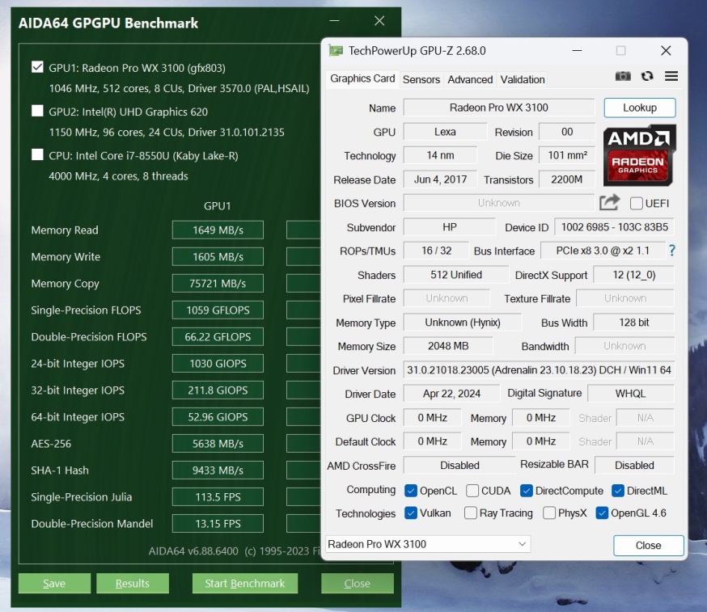Viewport: 707px width, 612px height.
Task: Click the Bus Interface question mark icon
Action: coord(671,251)
